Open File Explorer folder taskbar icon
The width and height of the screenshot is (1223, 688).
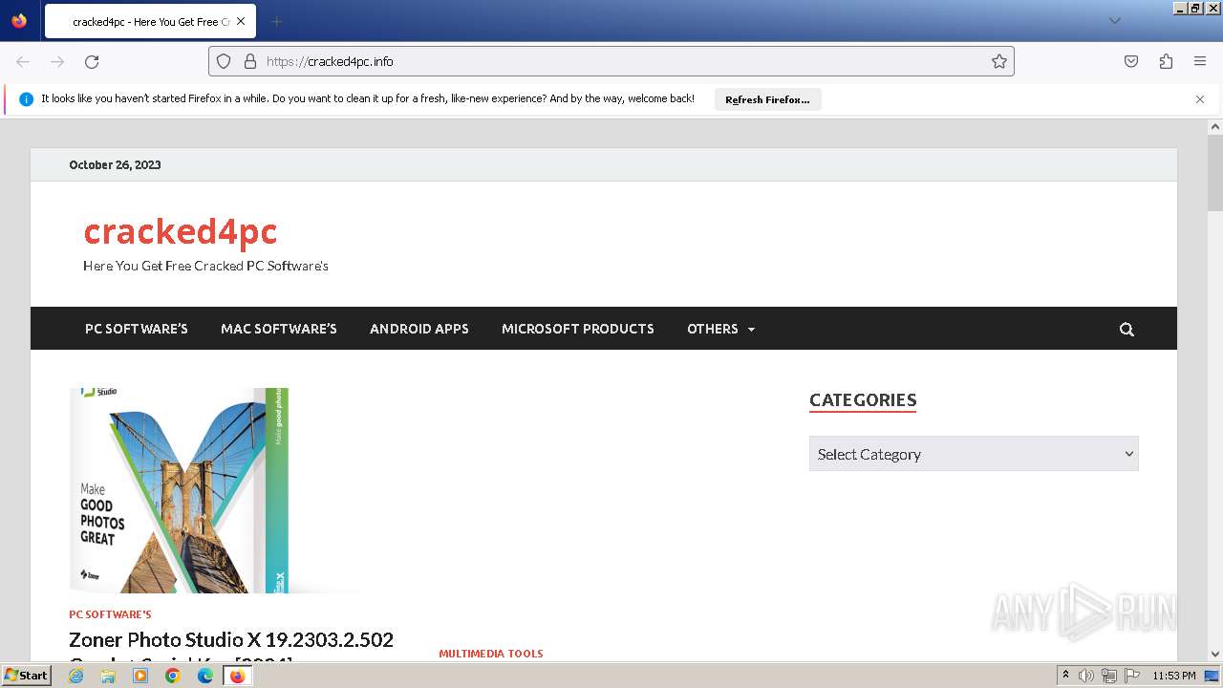[x=108, y=676]
